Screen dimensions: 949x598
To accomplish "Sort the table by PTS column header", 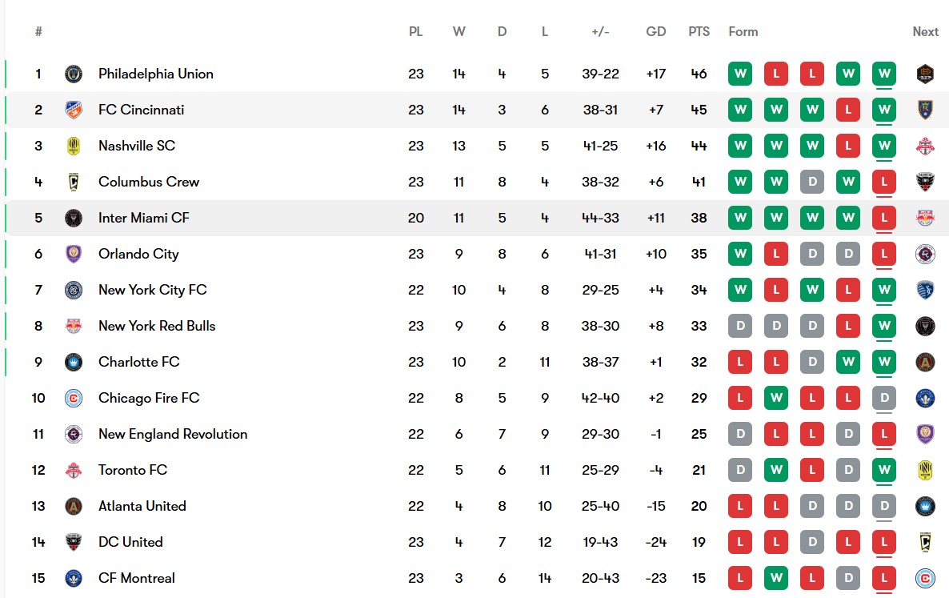I will (x=699, y=31).
